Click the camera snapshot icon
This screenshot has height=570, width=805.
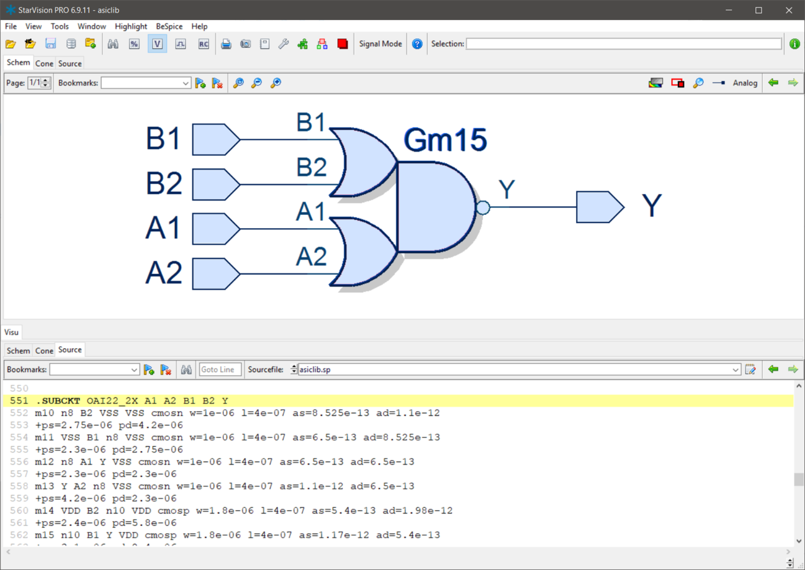[x=246, y=44]
